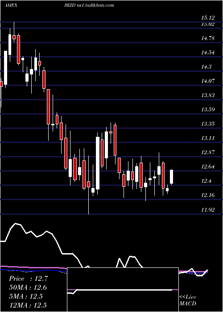Click the 14.78 price axis label

[208, 38]
